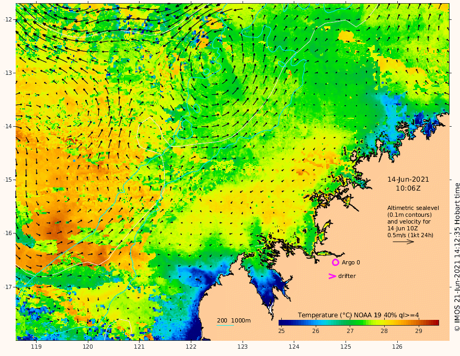Click the 'Argo 0' legend label
Screen dimensions: 460x356
coord(351,263)
